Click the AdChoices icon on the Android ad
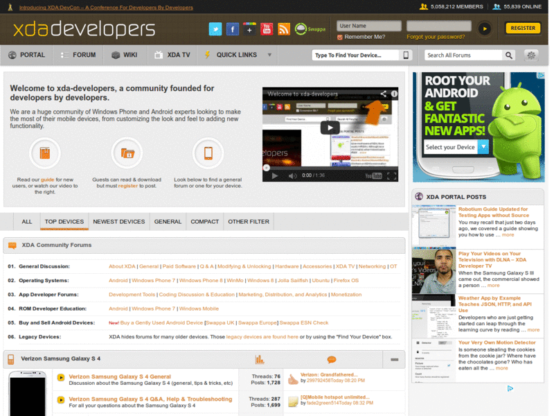Viewport: 554px width, 416px height. point(541,76)
